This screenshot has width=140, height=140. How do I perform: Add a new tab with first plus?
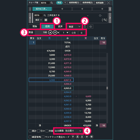pos(62,9)
